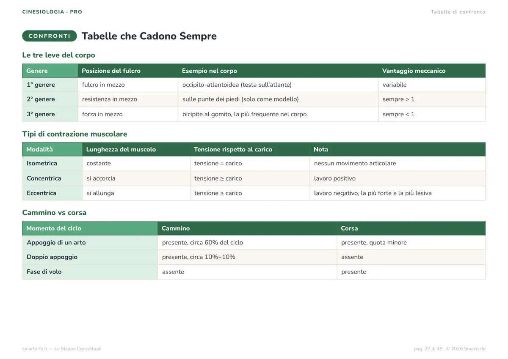Screen dimensions: 508x359
Task: Select the "Isometrica" row label
Action: 52,164
